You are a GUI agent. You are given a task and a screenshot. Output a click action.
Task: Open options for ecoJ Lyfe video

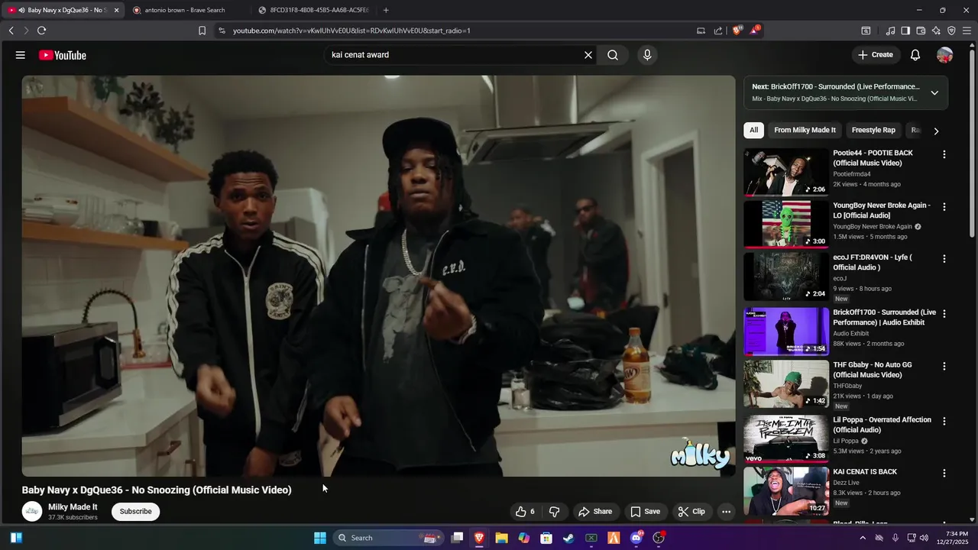point(944,259)
